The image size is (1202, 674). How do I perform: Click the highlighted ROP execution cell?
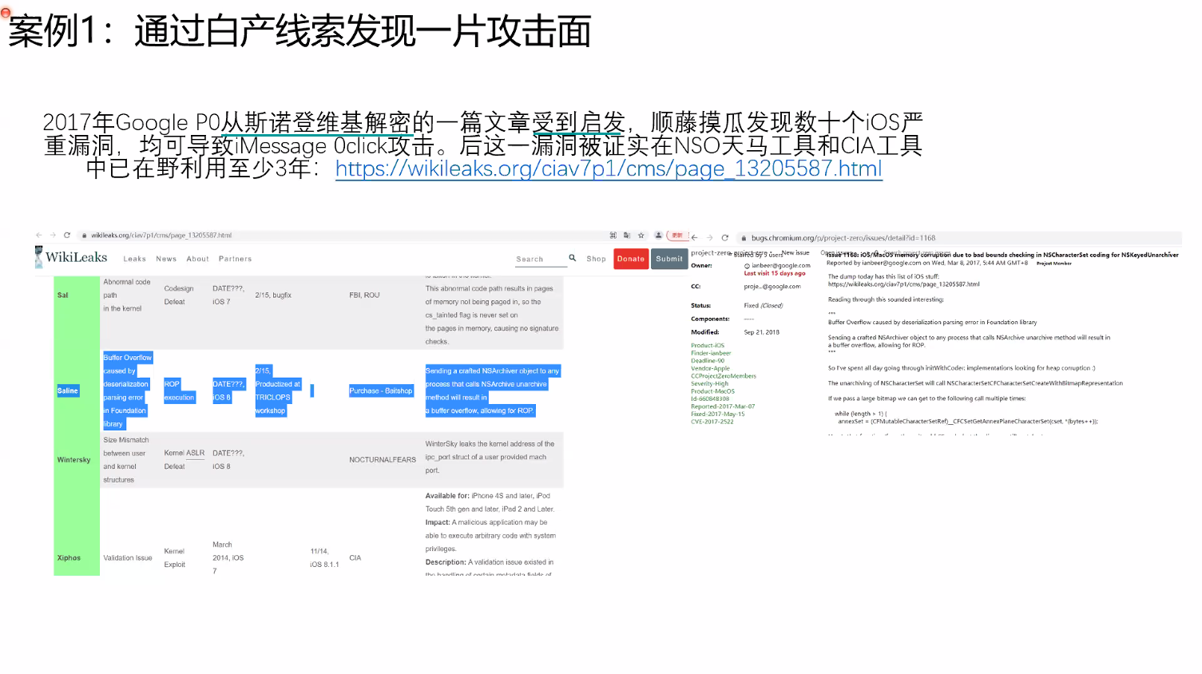179,391
